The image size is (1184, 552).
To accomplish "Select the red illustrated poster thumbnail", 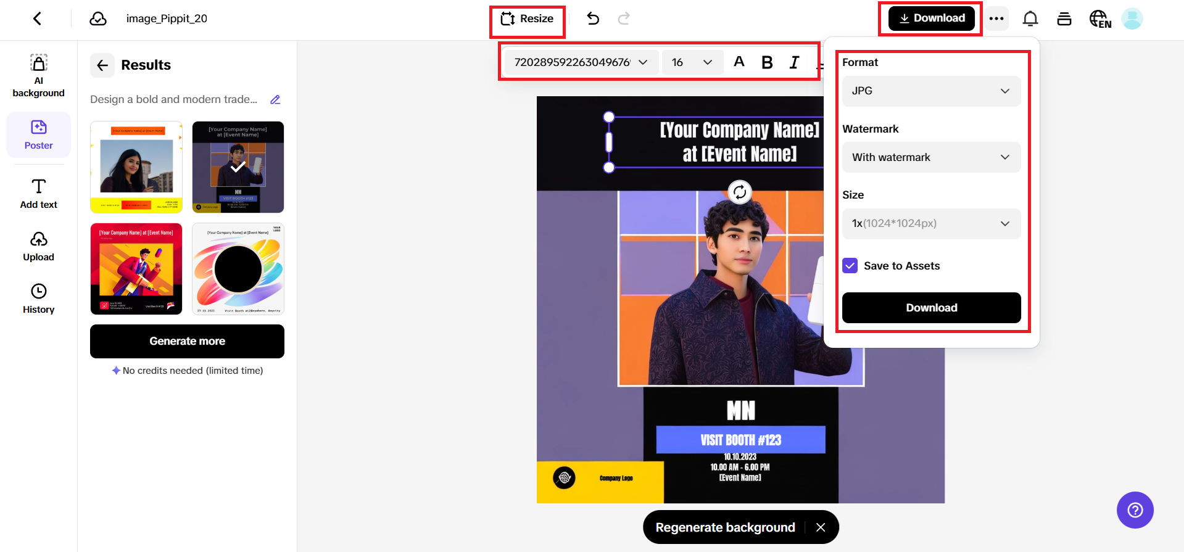I will [x=136, y=269].
